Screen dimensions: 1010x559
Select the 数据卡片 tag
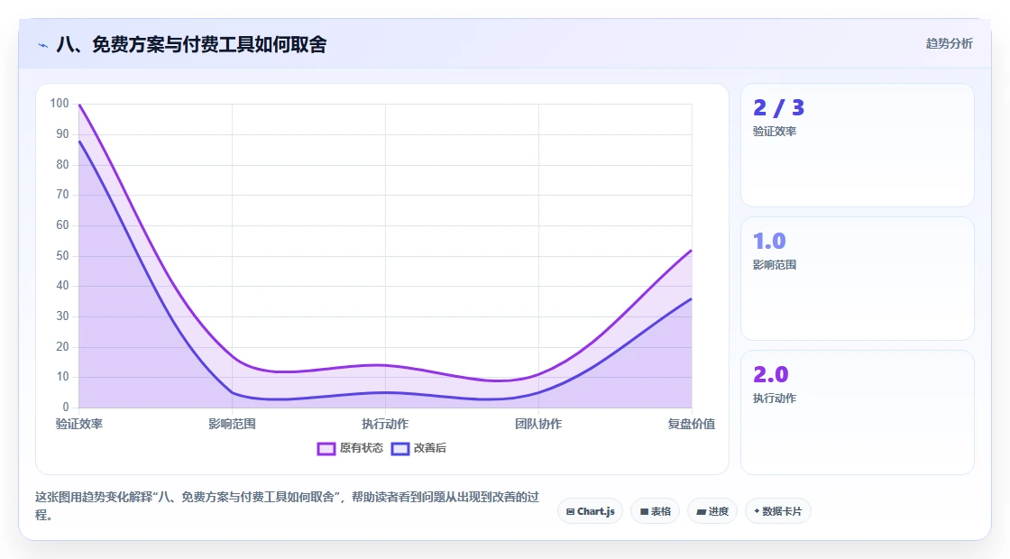coord(778,511)
